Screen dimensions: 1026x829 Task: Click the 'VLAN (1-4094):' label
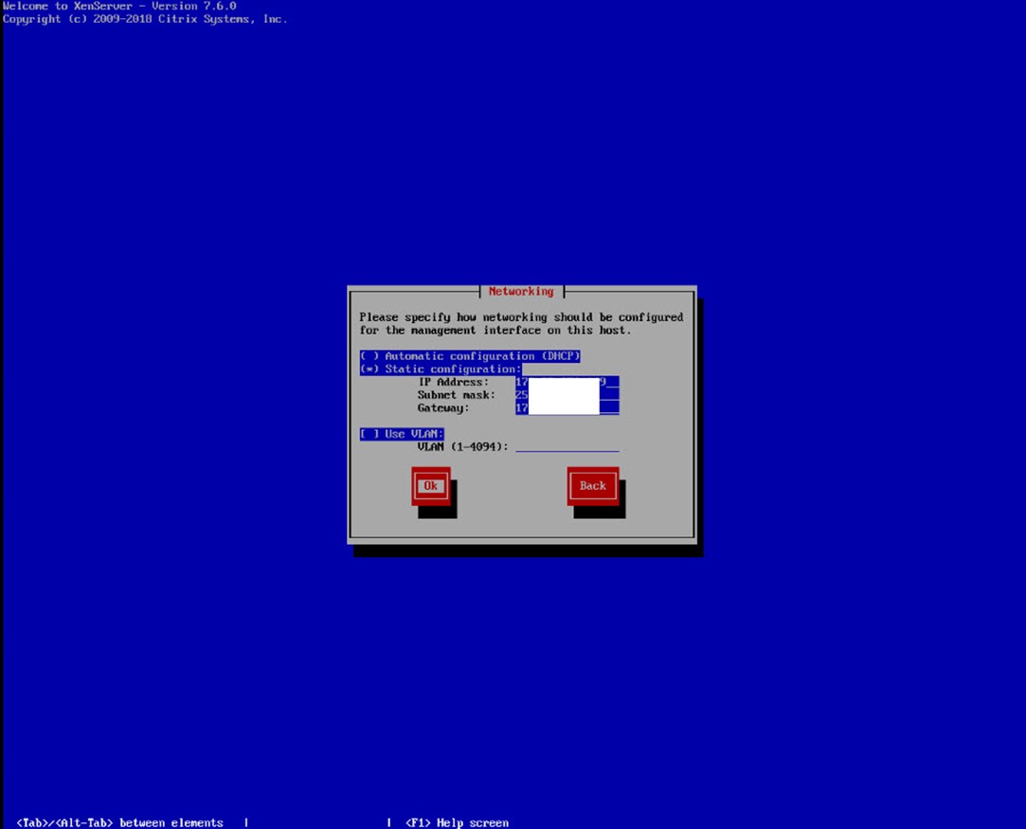[x=463, y=447]
